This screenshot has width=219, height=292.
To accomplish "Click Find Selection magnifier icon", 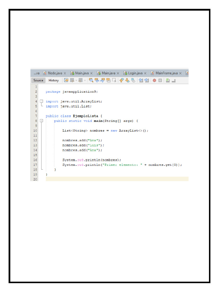I will tap(91, 80).
